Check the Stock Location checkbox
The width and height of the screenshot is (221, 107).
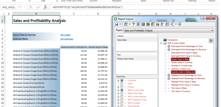122,103
